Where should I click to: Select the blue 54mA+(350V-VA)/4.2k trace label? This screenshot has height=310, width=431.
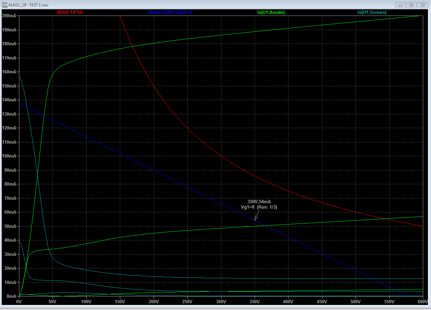point(170,13)
